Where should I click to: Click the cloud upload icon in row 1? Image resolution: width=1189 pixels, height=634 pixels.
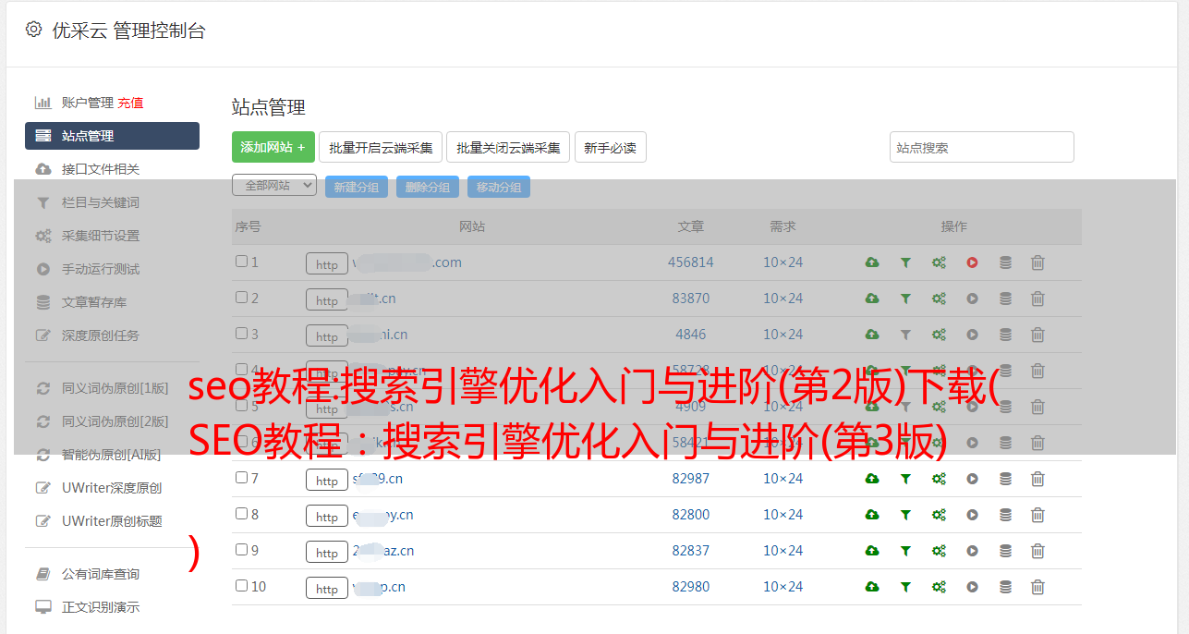872,262
